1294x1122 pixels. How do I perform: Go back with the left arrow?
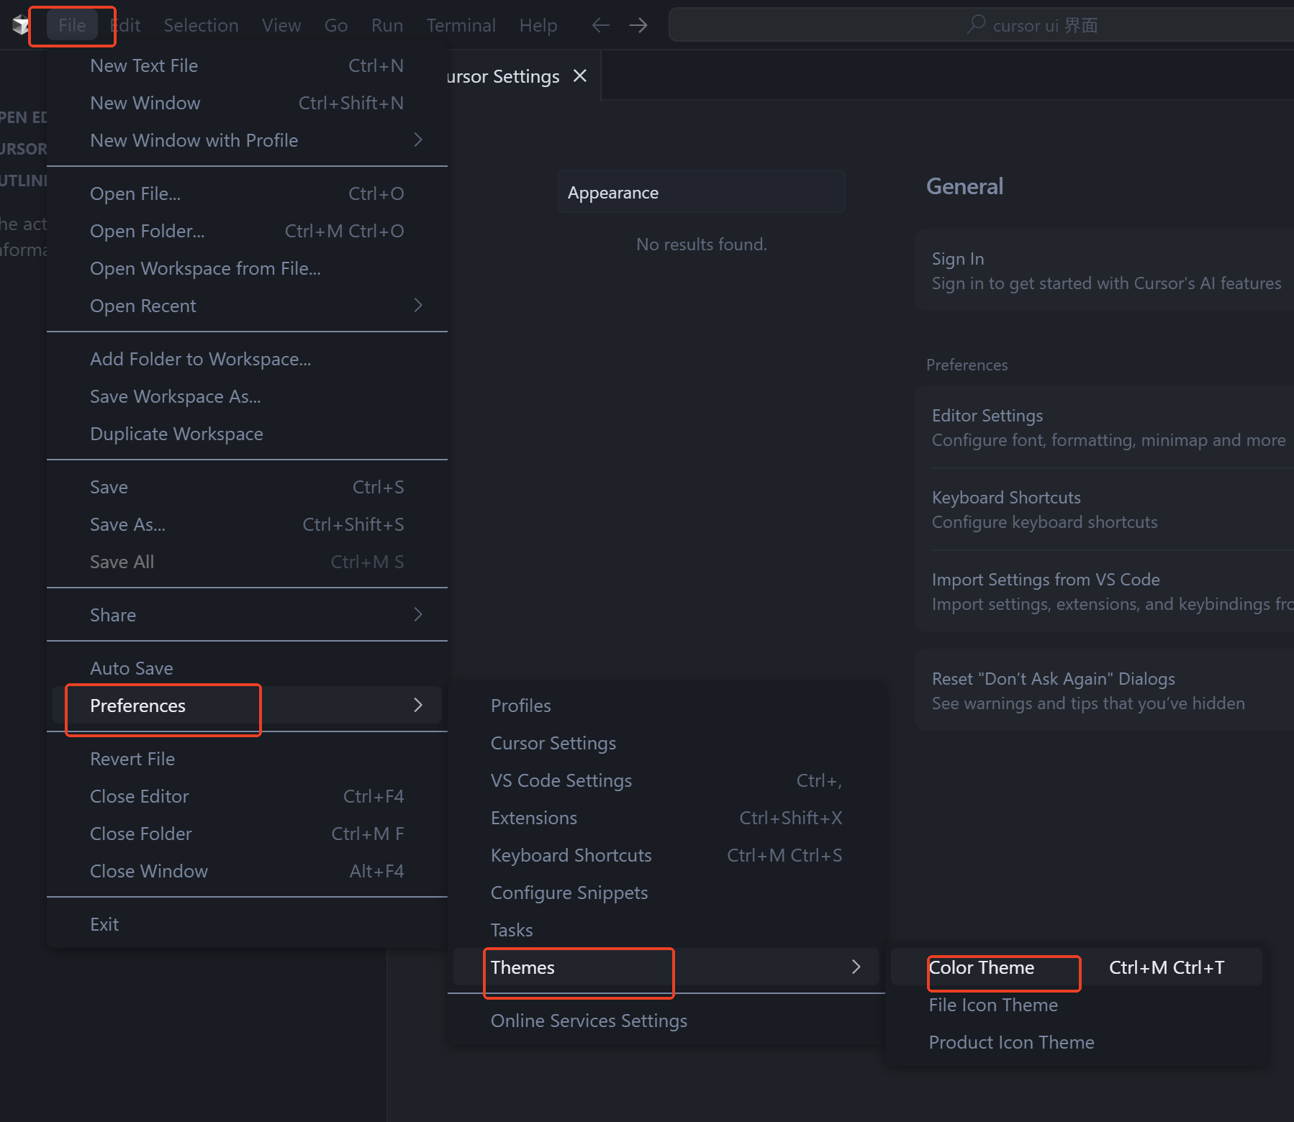point(600,25)
